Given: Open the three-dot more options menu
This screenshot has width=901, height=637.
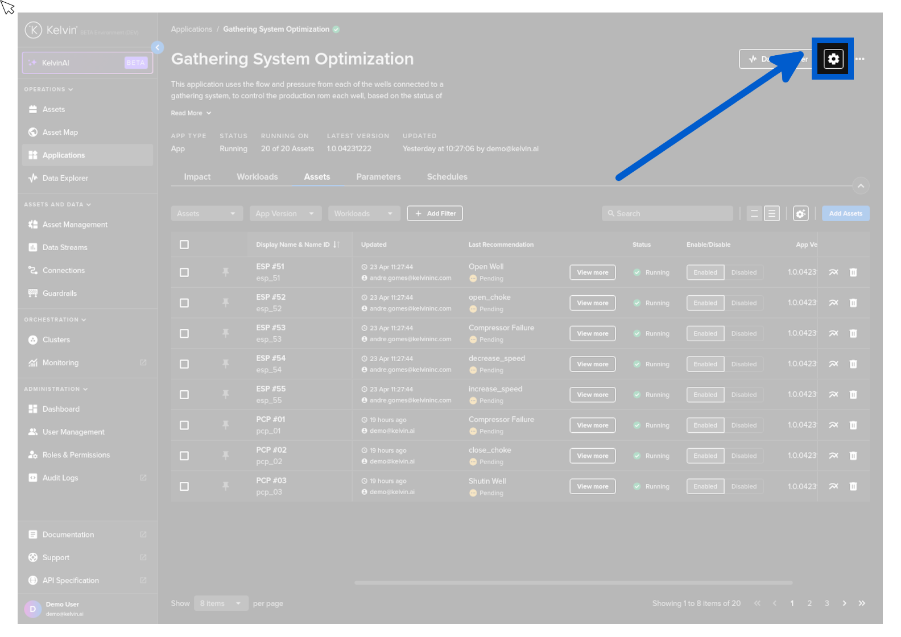Looking at the screenshot, I should pos(860,59).
